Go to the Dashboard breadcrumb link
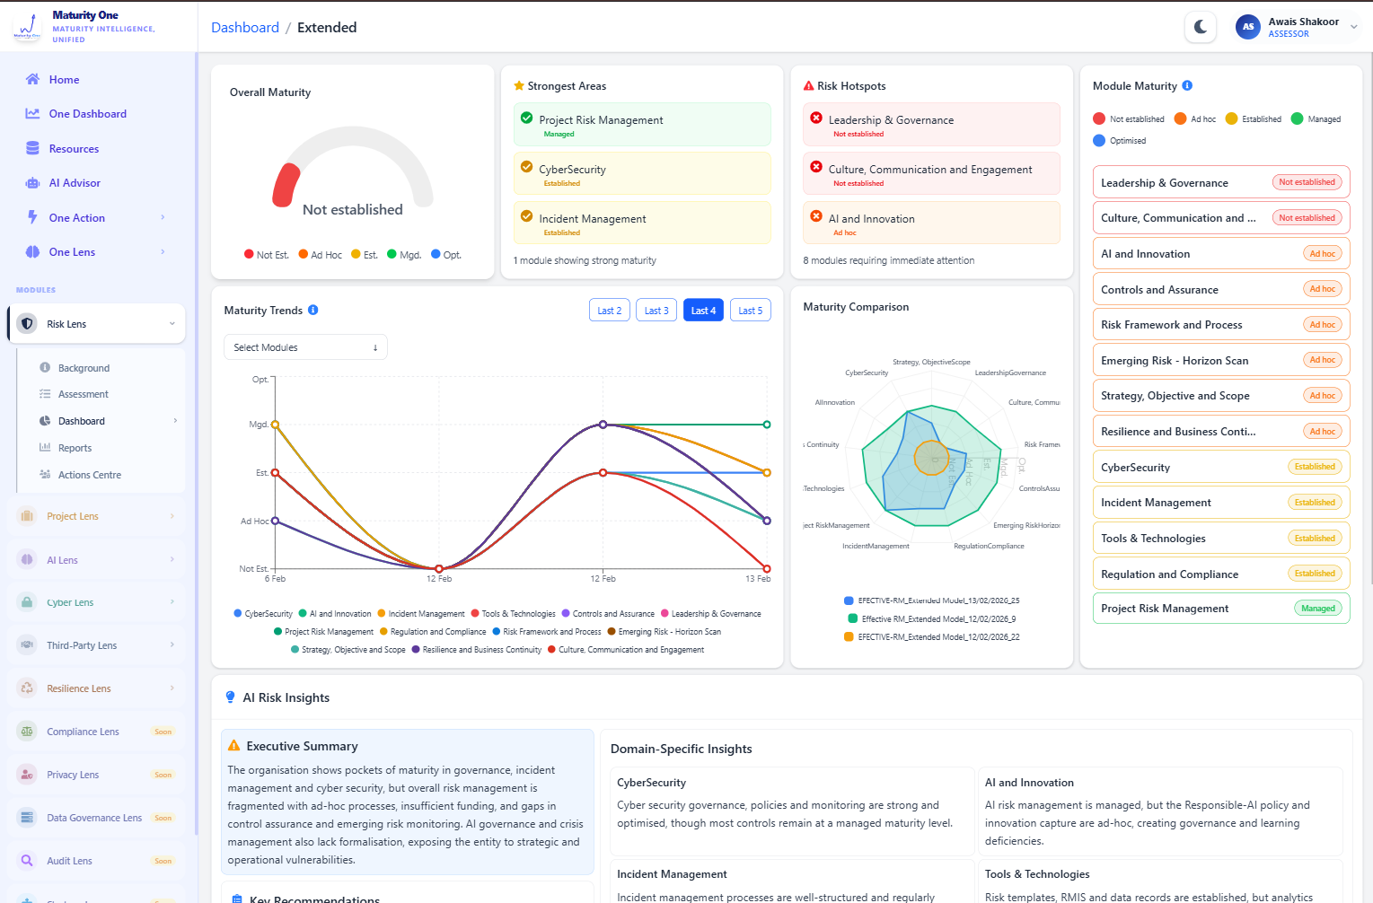This screenshot has width=1373, height=903. 245,28
